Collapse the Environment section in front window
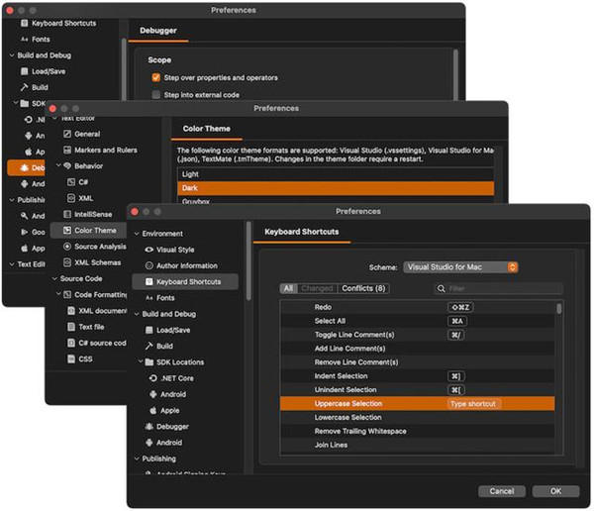Screen dimensions: 594x511 tap(137, 234)
